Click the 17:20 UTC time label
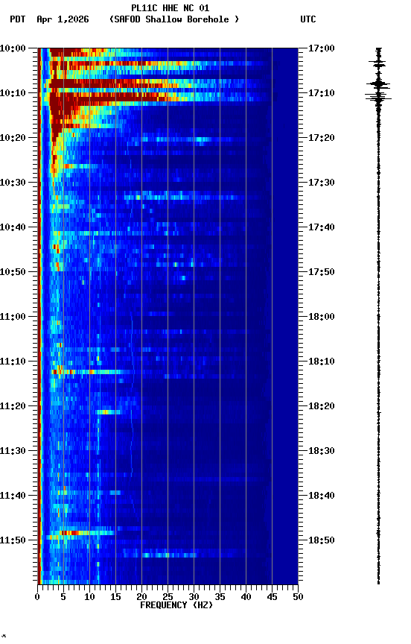 [x=322, y=138]
